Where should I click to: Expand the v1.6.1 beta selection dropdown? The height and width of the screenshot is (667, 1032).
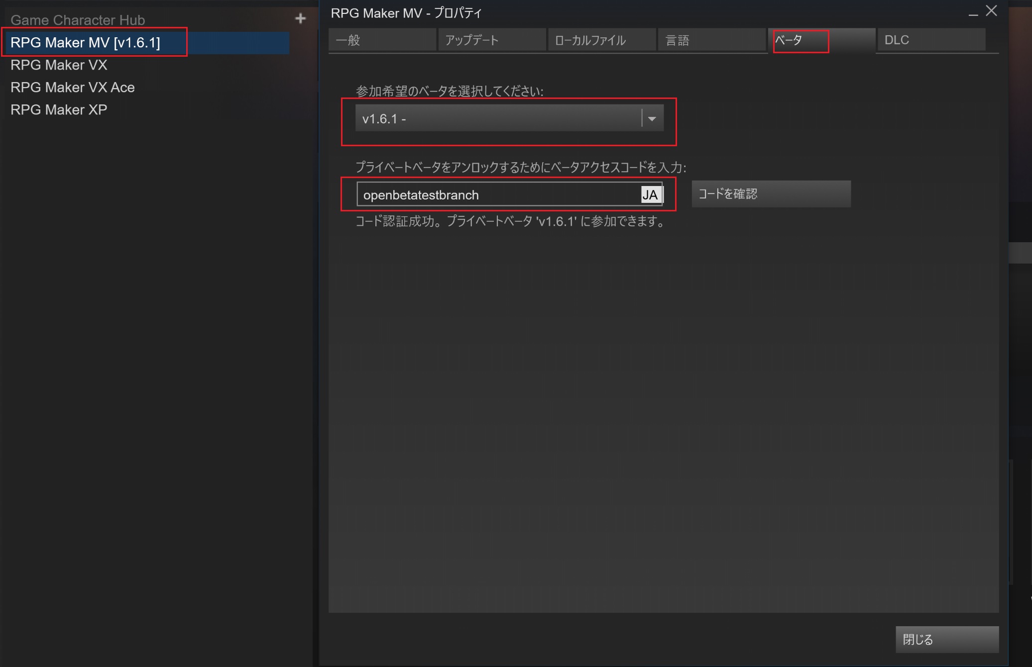pyautogui.click(x=509, y=118)
